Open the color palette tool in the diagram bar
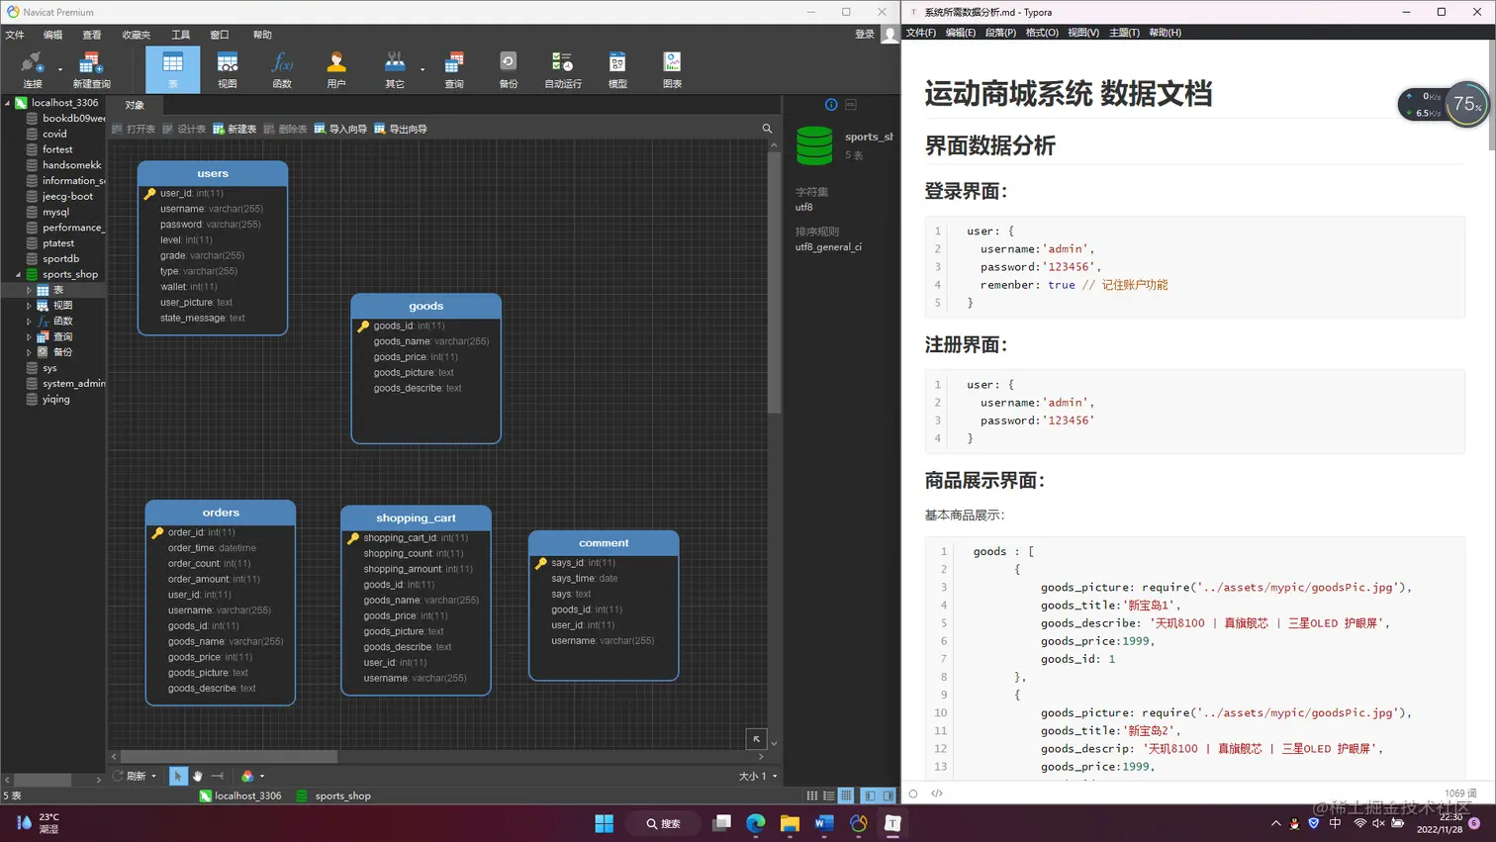The height and width of the screenshot is (842, 1496). tap(247, 776)
